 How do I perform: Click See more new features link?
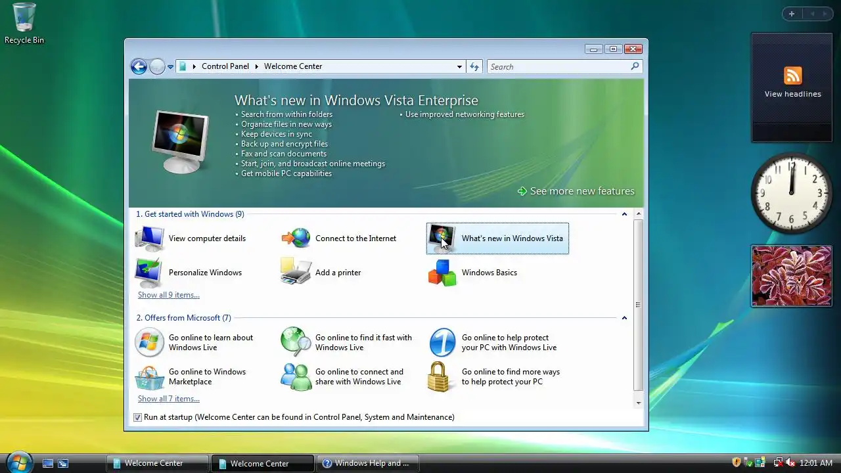pyautogui.click(x=576, y=191)
